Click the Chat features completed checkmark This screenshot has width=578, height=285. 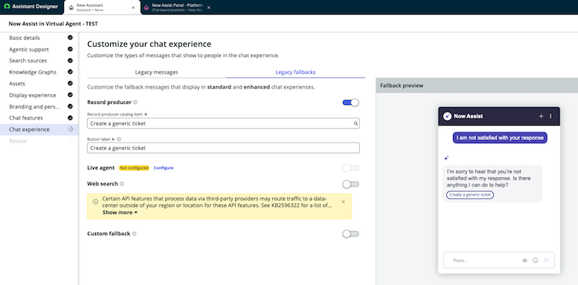pos(70,118)
